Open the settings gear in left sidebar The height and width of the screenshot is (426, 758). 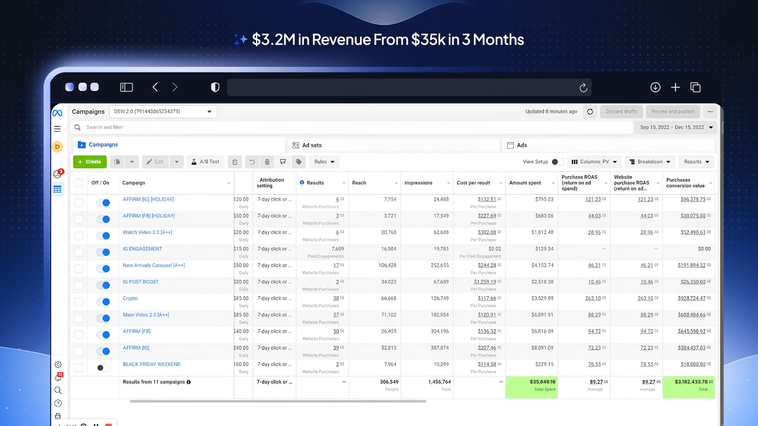(58, 365)
